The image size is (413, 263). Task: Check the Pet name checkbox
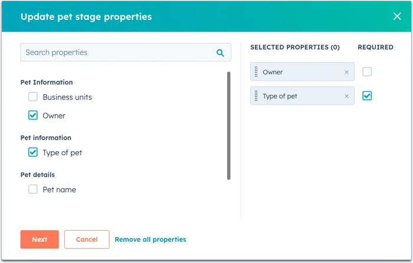pyautogui.click(x=33, y=189)
